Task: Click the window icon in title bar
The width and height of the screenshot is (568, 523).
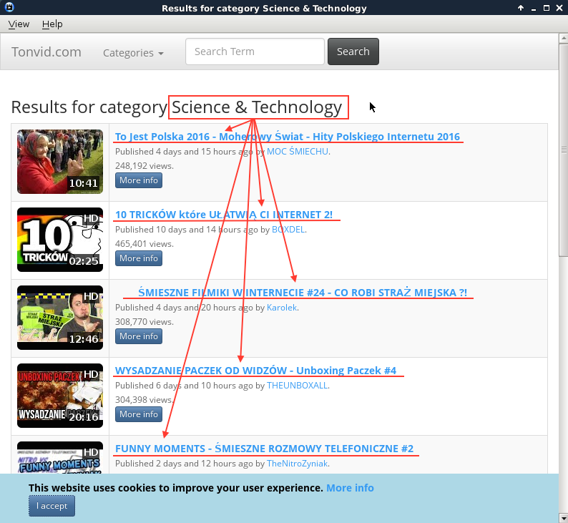Action: 9,8
